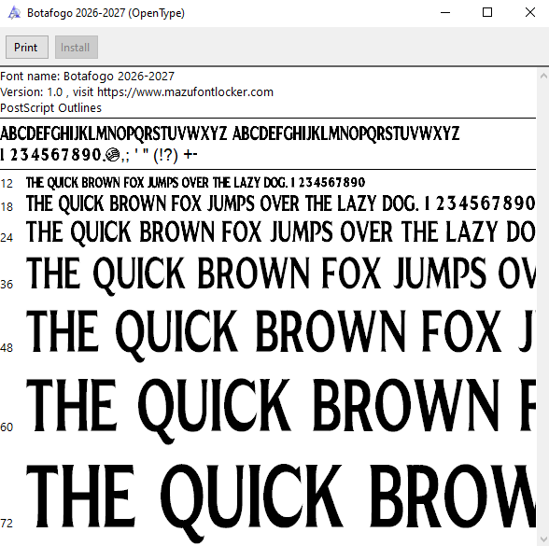Click the size label 60
Screen dimensions: 549x546
pos(7,427)
